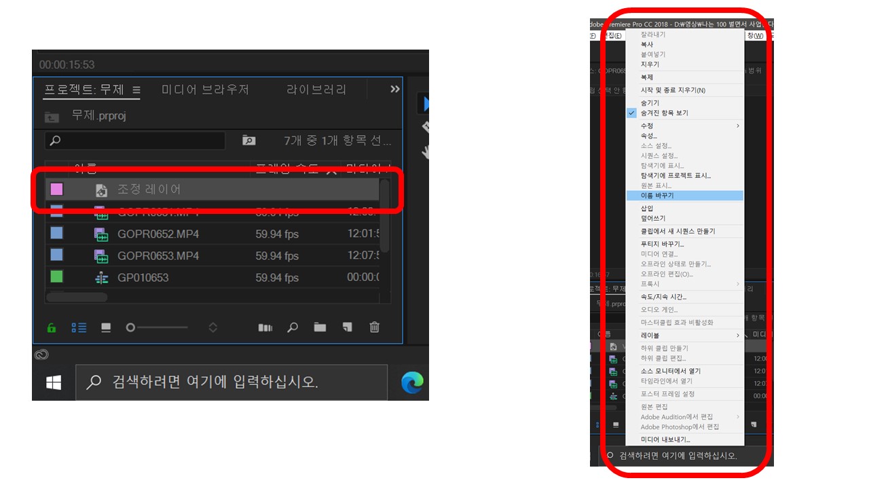Click the Windows taskbar search box
The image size is (869, 489).
232,382
